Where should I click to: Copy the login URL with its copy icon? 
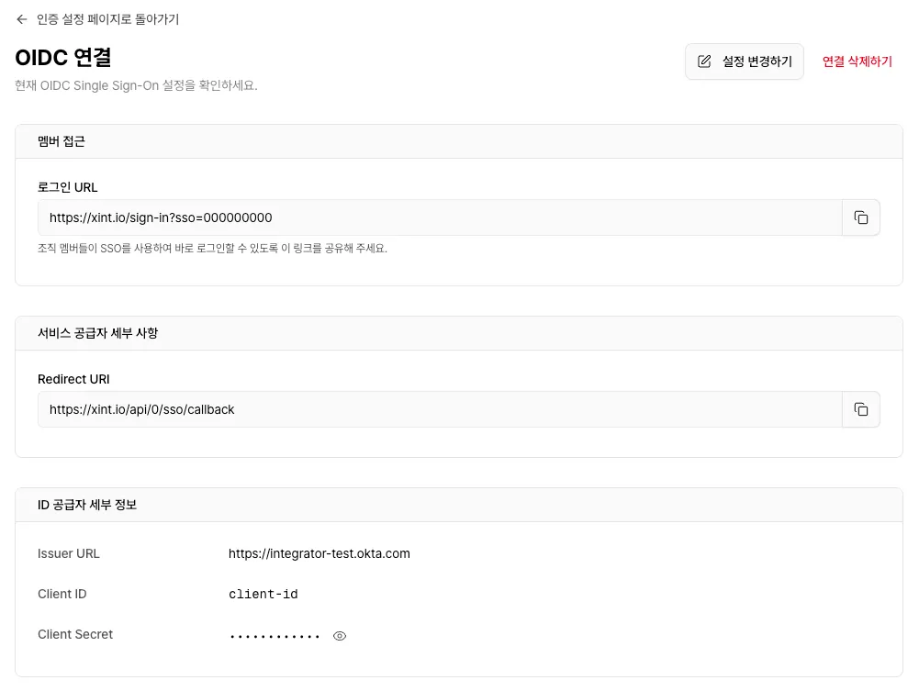(861, 217)
